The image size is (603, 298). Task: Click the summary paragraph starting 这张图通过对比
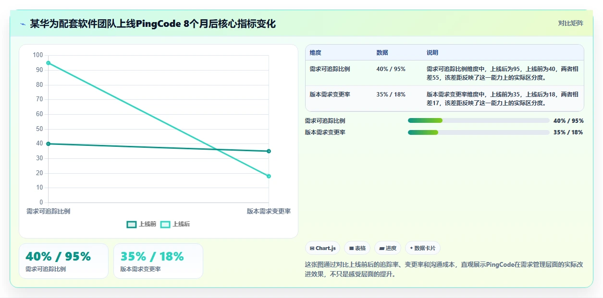(444, 269)
